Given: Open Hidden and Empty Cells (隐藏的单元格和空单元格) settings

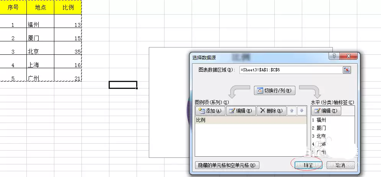Looking at the screenshot, I should (x=227, y=165).
